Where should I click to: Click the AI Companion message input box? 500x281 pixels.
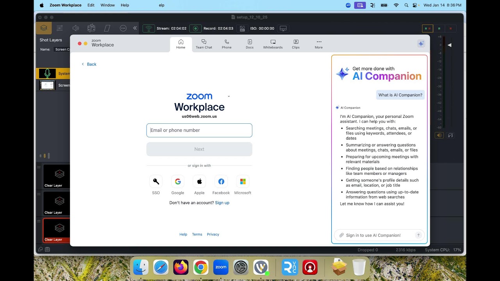379,235
